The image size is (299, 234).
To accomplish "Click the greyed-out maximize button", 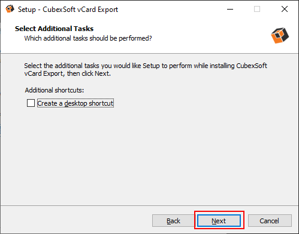I will click(x=257, y=9).
